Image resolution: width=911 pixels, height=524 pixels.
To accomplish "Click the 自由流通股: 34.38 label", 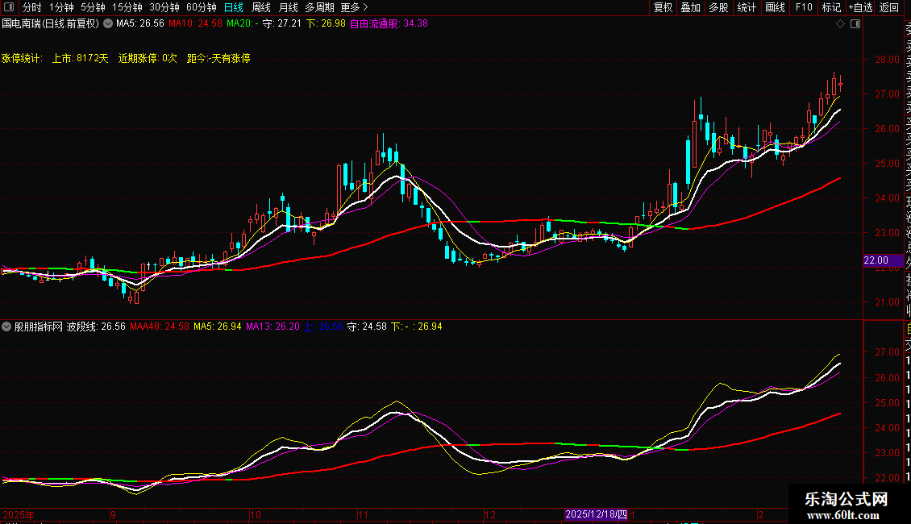I will pos(389,24).
